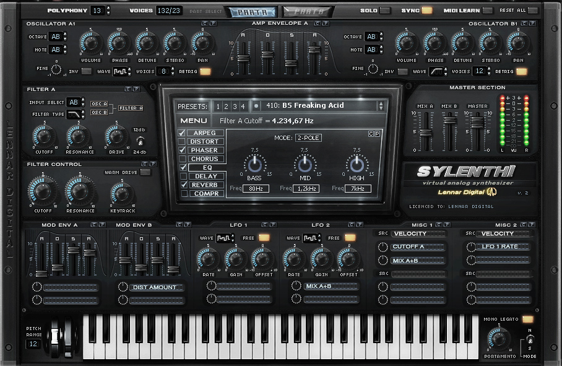
Task: Enable the DELAY effect checkbox
Action: pos(183,176)
